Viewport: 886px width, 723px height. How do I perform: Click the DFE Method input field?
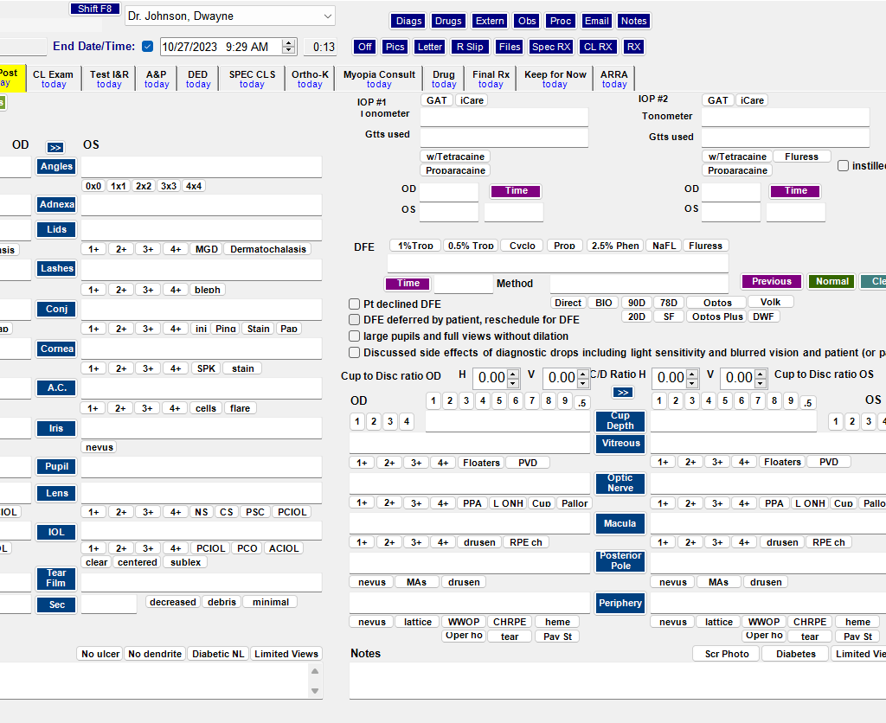(639, 284)
